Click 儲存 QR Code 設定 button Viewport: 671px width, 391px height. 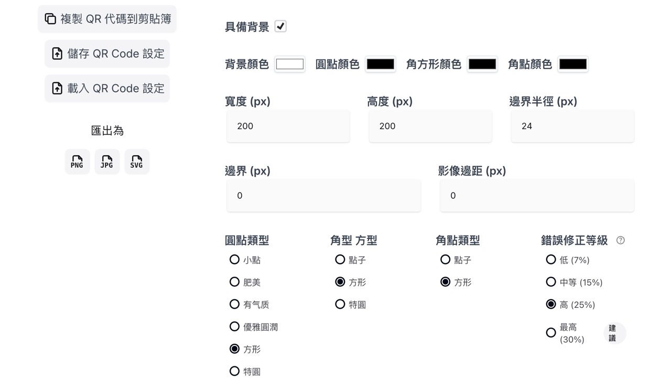pyautogui.click(x=107, y=53)
